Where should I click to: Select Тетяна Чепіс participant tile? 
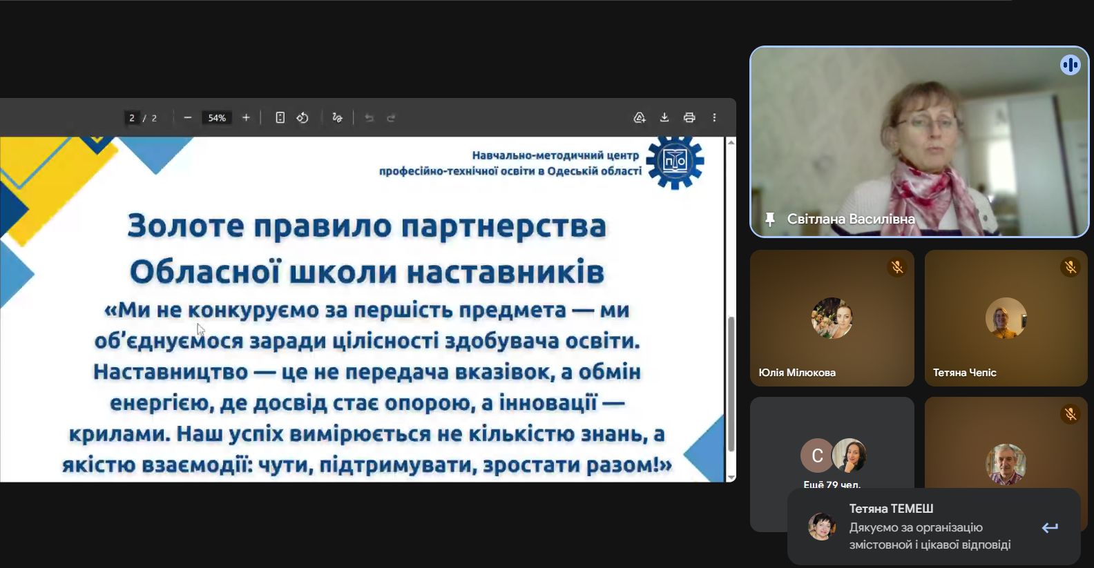point(1006,319)
